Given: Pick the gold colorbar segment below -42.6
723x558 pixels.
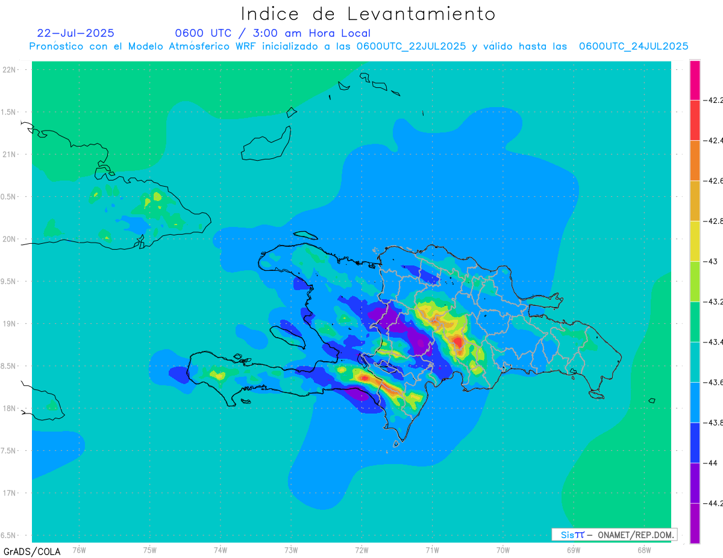Looking at the screenshot, I should (695, 200).
